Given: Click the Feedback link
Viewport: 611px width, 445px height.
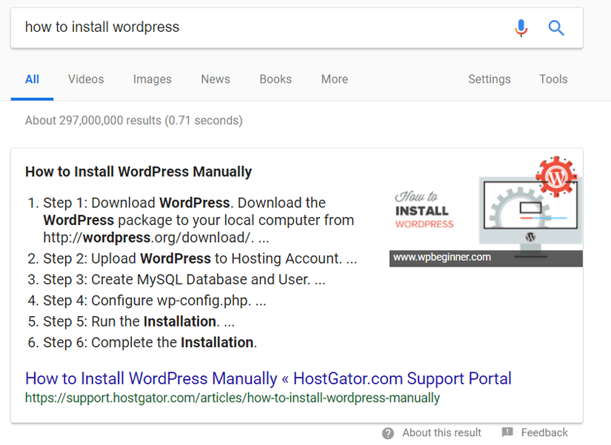Looking at the screenshot, I should click(x=544, y=432).
